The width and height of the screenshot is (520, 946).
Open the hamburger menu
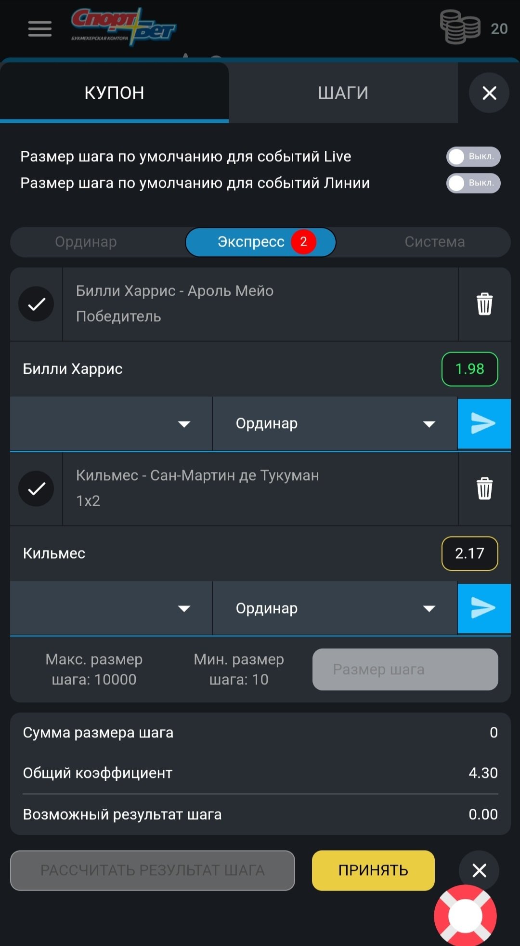click(x=39, y=29)
